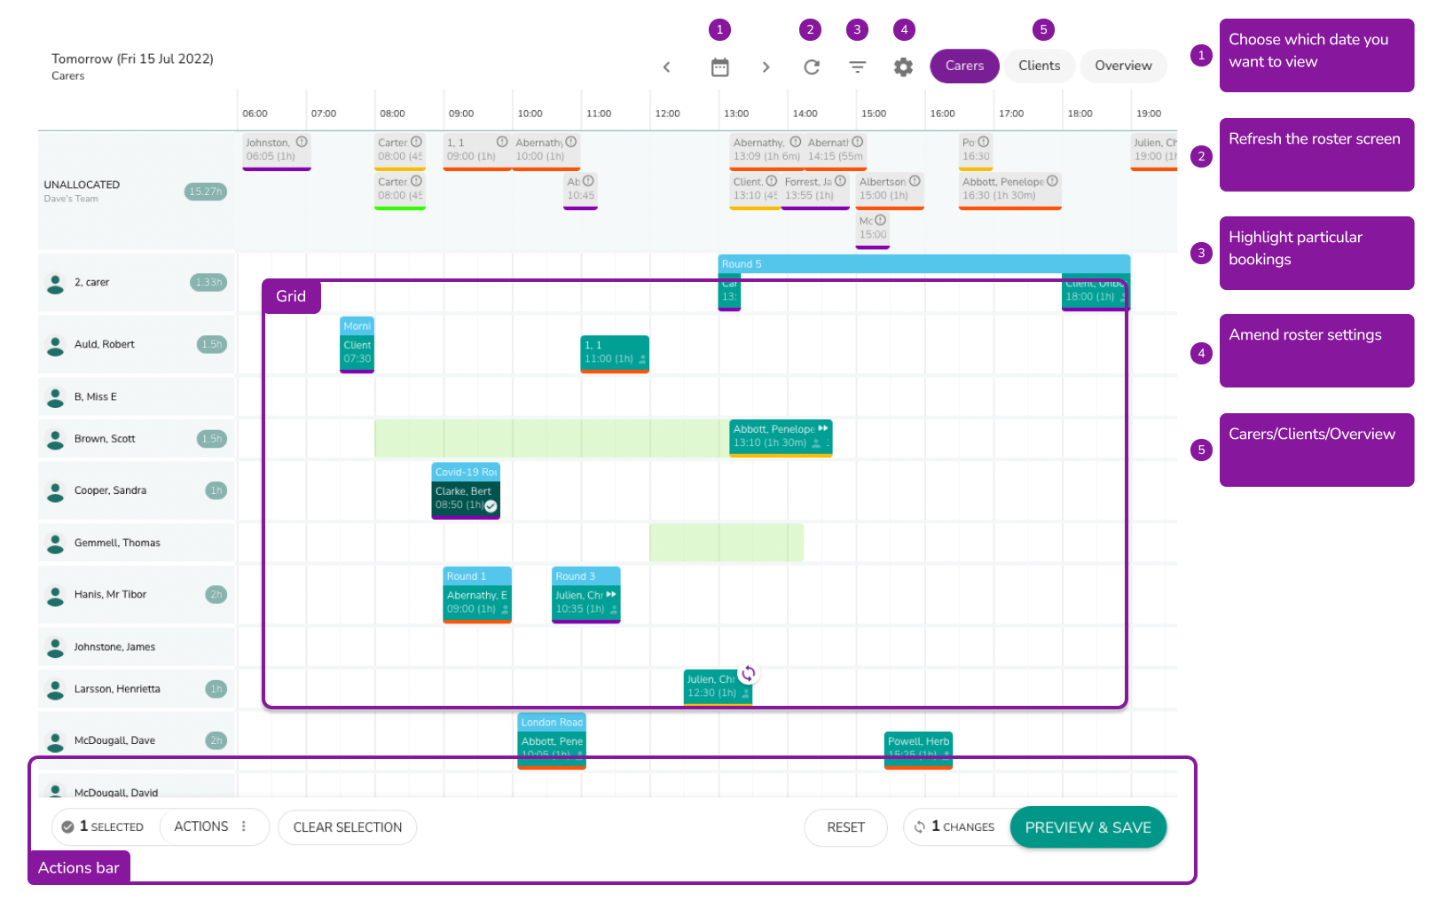
Task: Expand the Round 1 group header
Action: (476, 576)
